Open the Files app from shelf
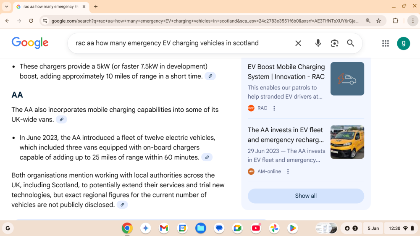The image size is (420, 236). point(201,228)
